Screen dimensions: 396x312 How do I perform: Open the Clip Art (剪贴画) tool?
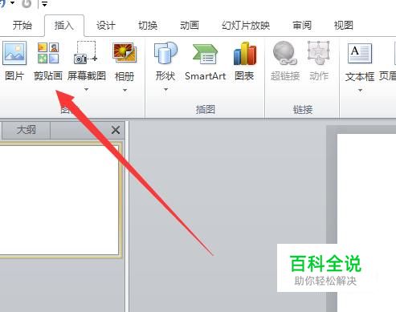tap(48, 61)
